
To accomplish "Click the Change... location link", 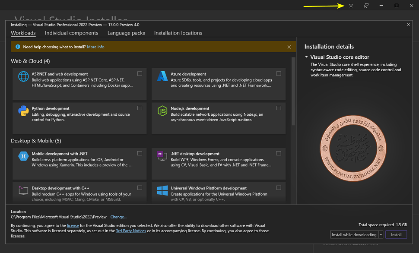I will point(118,217).
